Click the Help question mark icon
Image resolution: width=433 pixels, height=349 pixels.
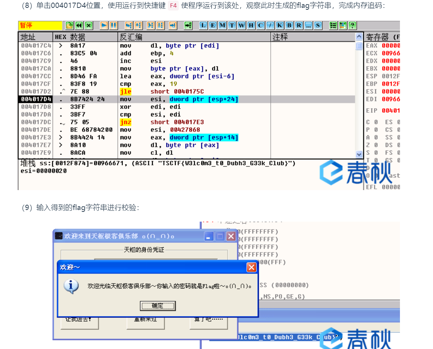click(x=352, y=26)
